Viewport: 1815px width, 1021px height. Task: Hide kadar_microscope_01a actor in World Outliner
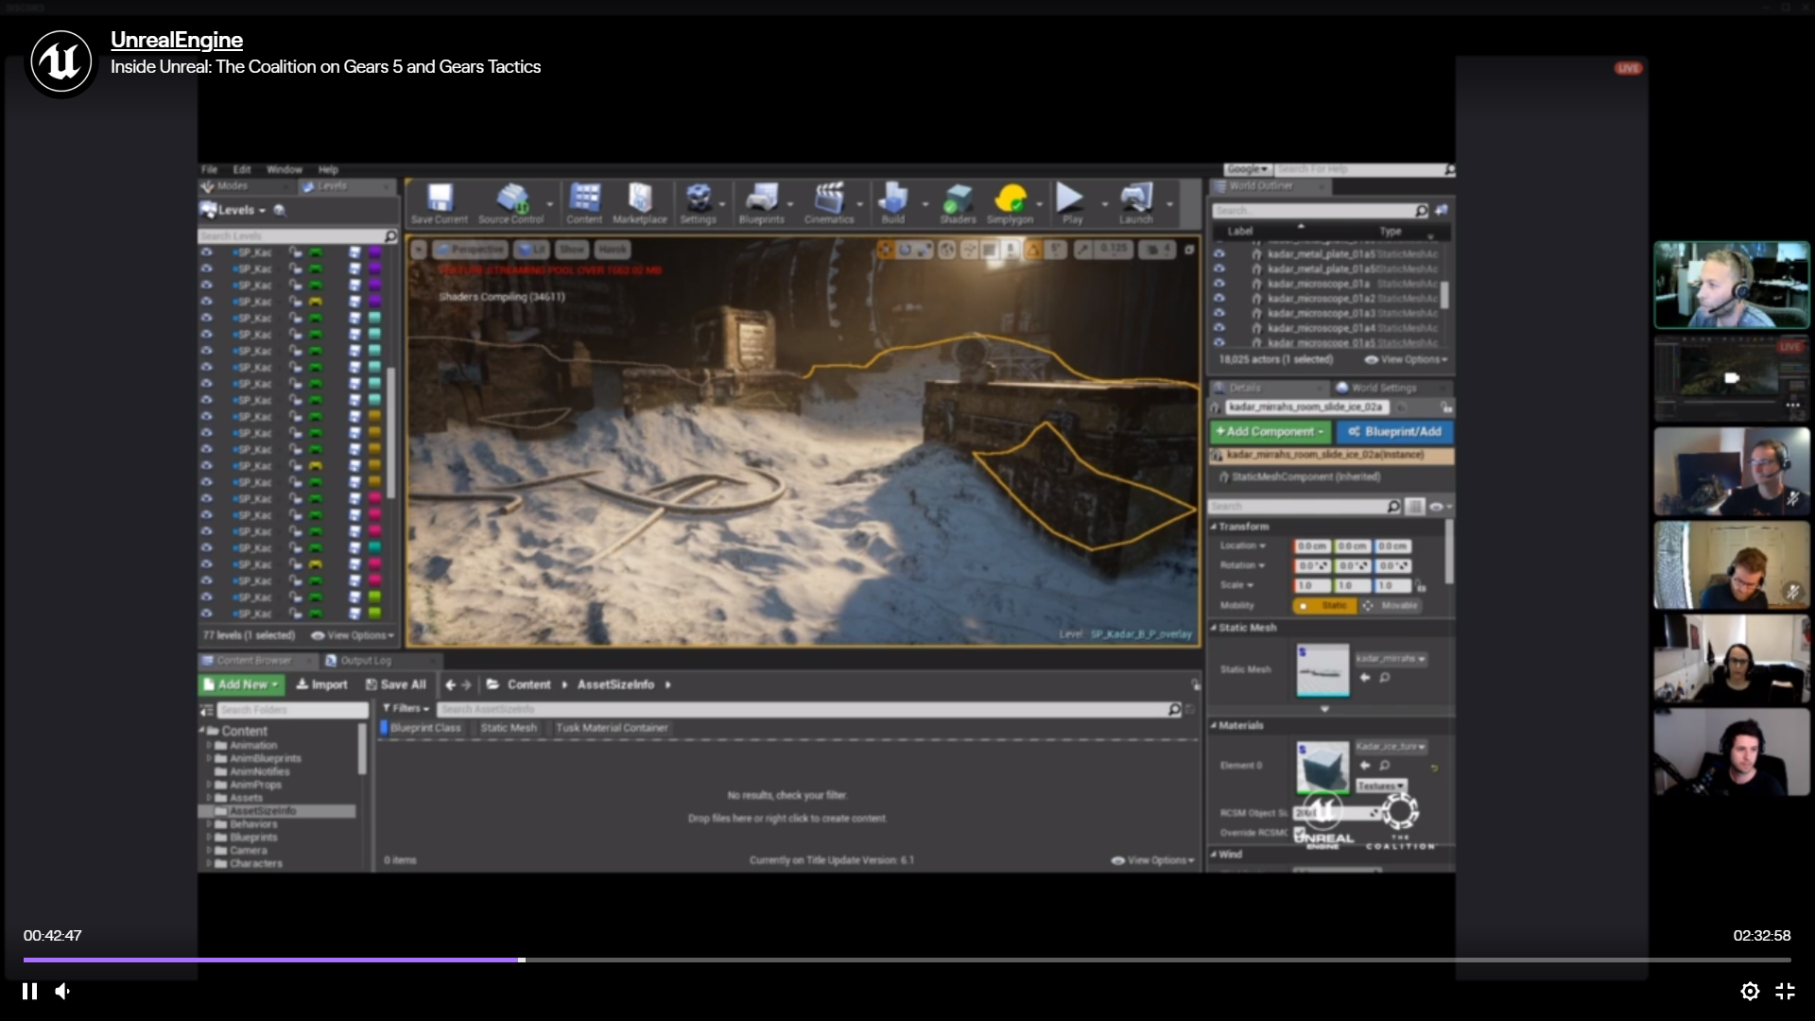tap(1219, 284)
